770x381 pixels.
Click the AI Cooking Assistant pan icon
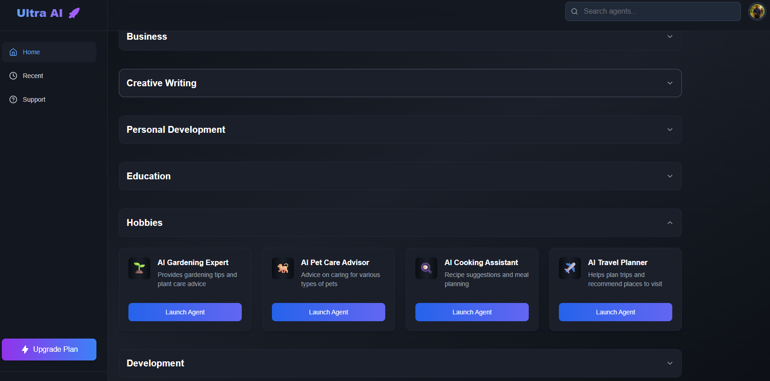coord(426,268)
